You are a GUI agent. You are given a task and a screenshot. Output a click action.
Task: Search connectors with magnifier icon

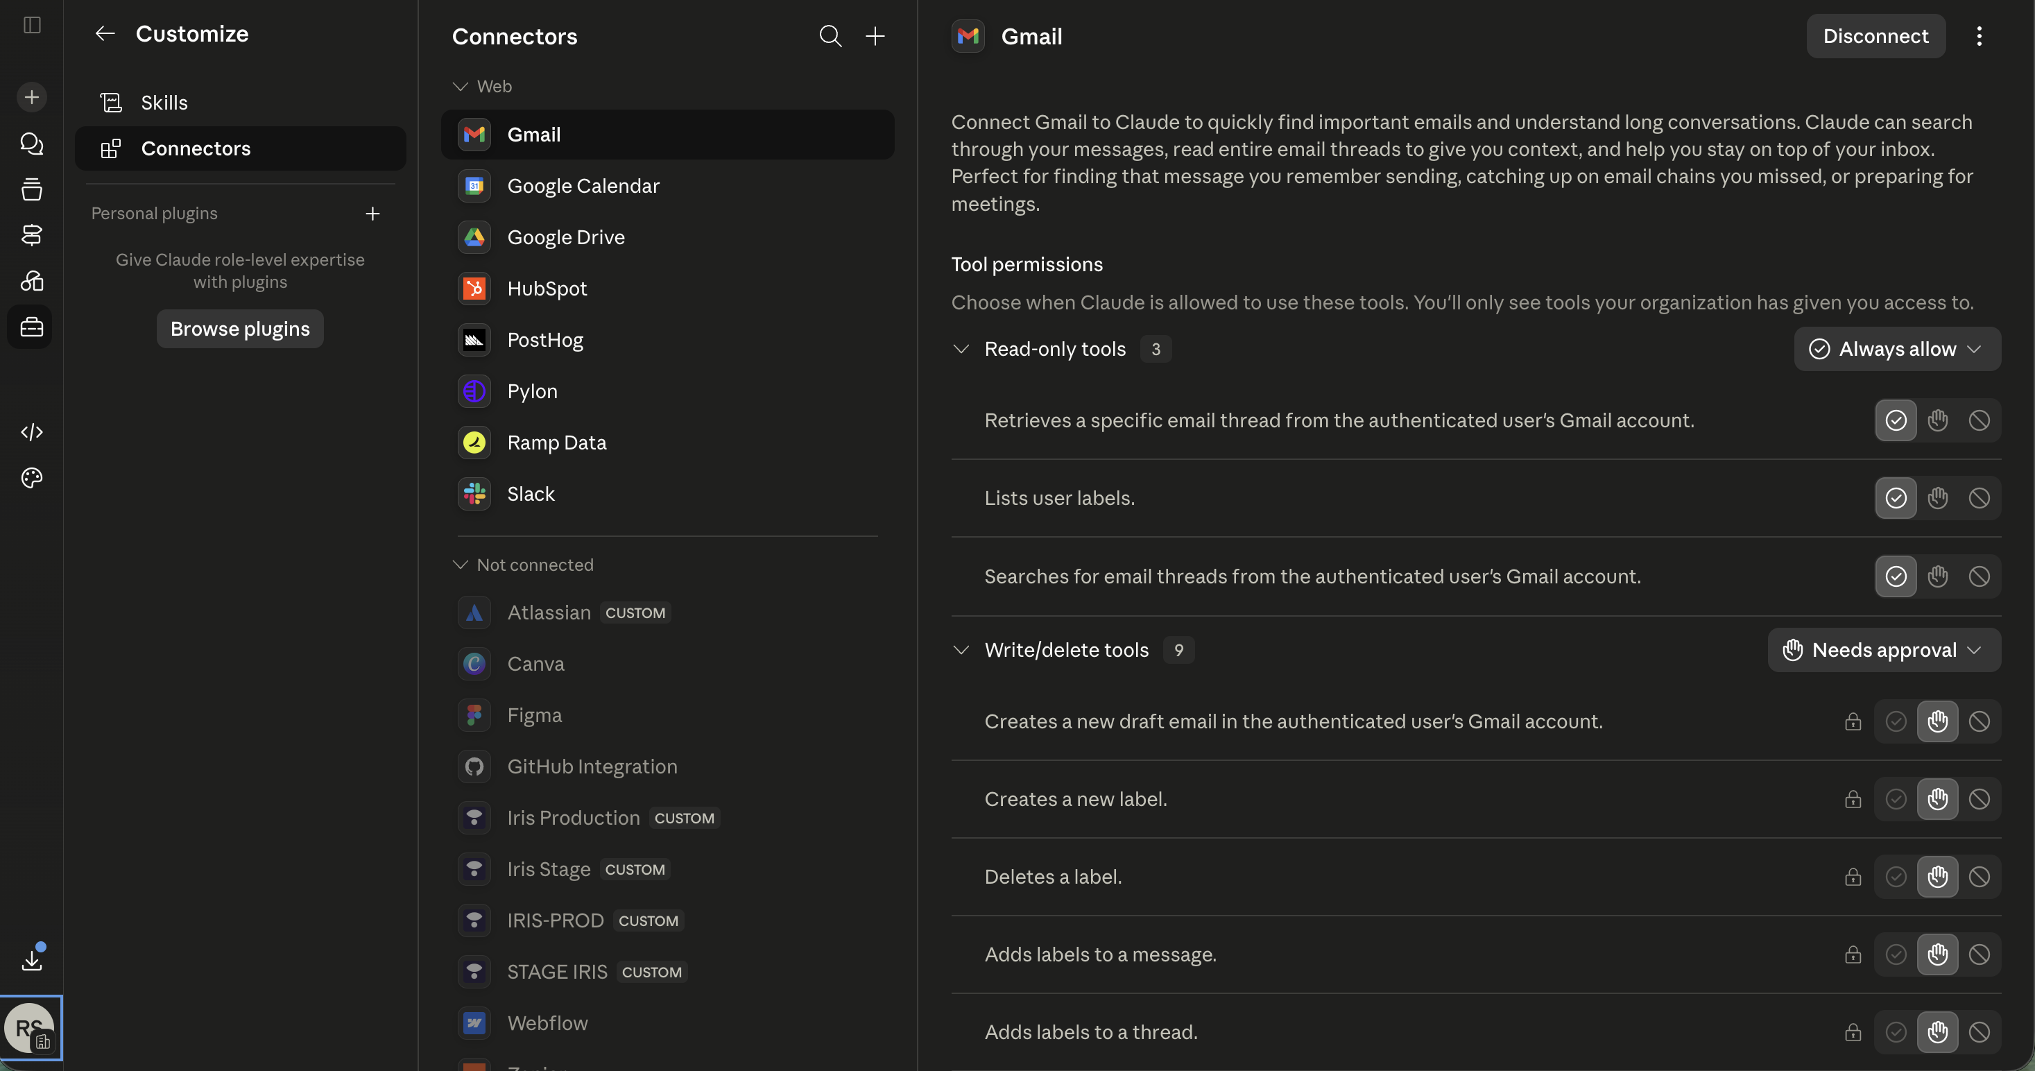coord(830,35)
